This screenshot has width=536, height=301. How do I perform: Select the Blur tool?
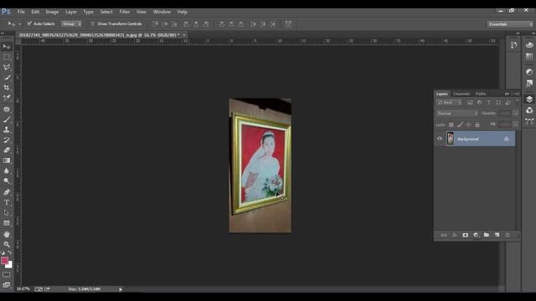pyautogui.click(x=7, y=171)
